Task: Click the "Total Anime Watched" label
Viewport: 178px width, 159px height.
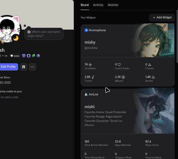Action: tap(96, 145)
